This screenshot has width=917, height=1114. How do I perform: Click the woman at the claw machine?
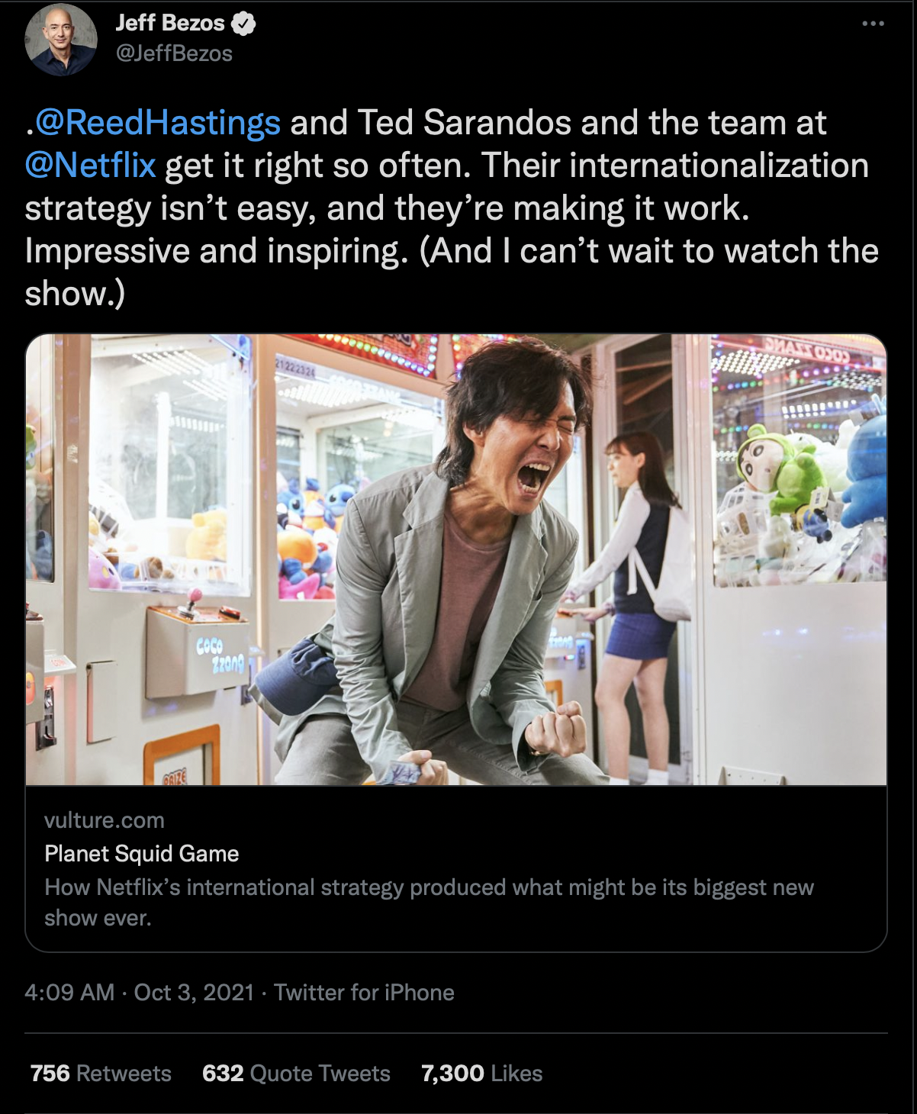pyautogui.click(x=641, y=549)
